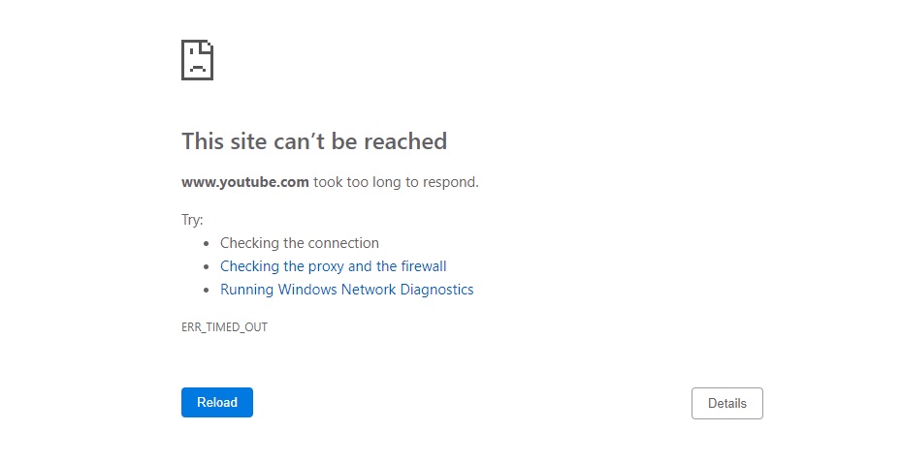Image resolution: width=902 pixels, height=462 pixels.
Task: Click the bullet beside Windows Network Diagnostics
Action: pyautogui.click(x=206, y=290)
